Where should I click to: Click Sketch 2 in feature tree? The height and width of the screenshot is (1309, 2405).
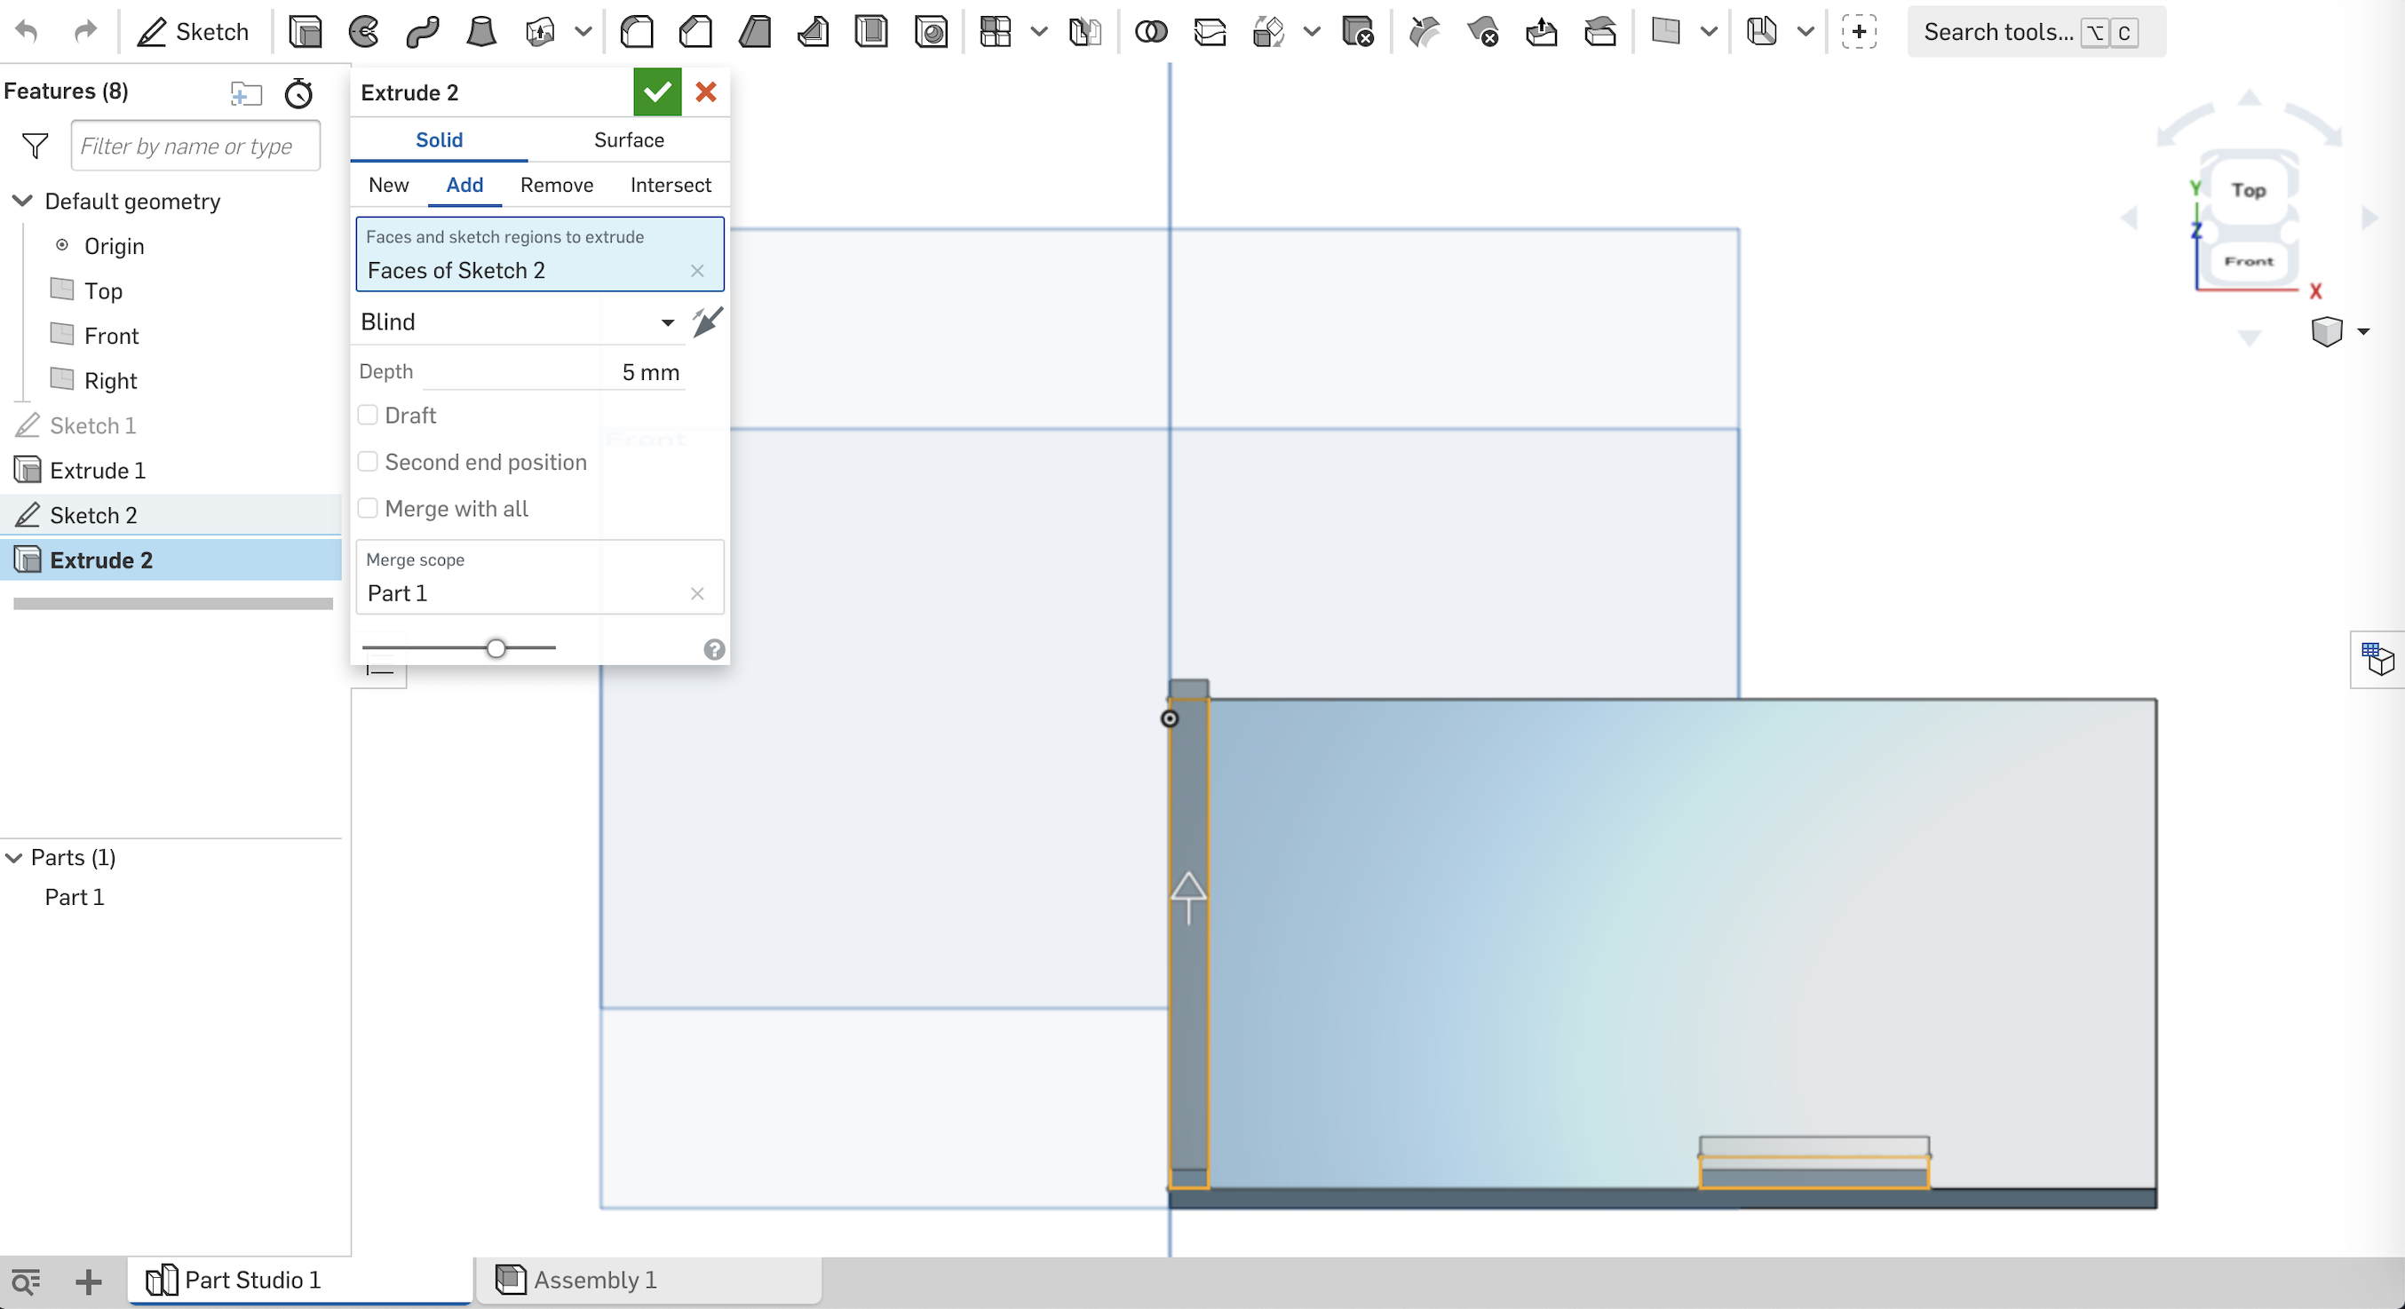click(93, 514)
